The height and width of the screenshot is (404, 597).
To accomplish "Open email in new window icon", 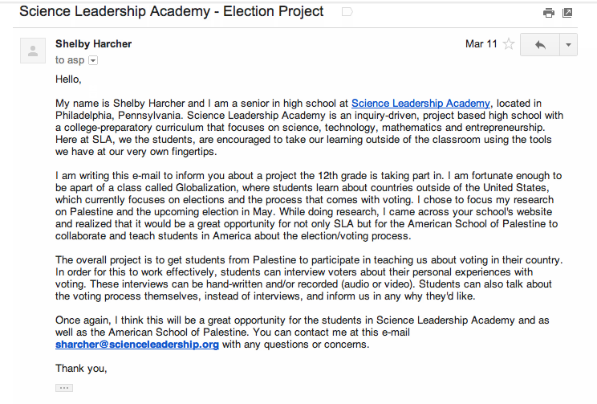I will tap(567, 13).
